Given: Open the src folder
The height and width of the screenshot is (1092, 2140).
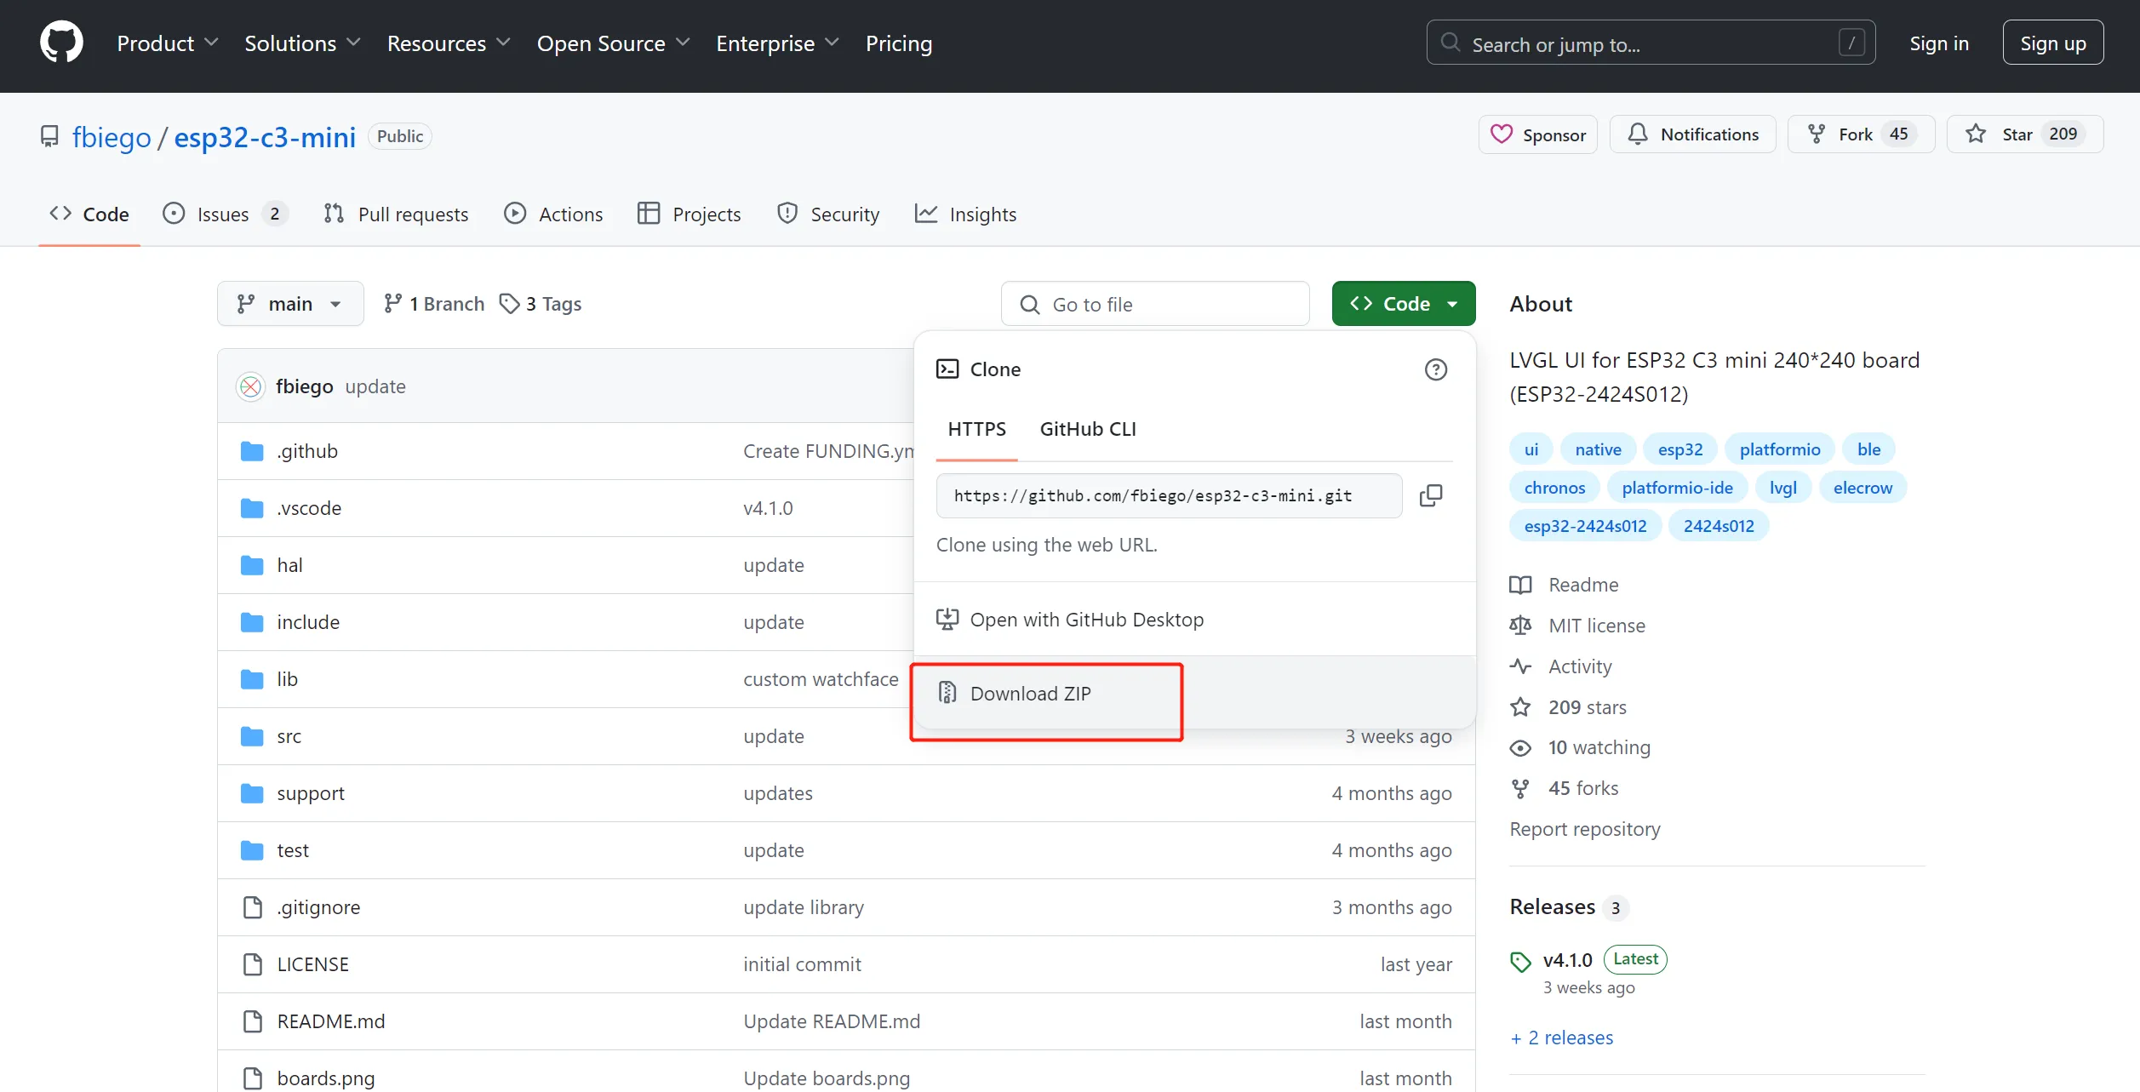Looking at the screenshot, I should coord(289,736).
